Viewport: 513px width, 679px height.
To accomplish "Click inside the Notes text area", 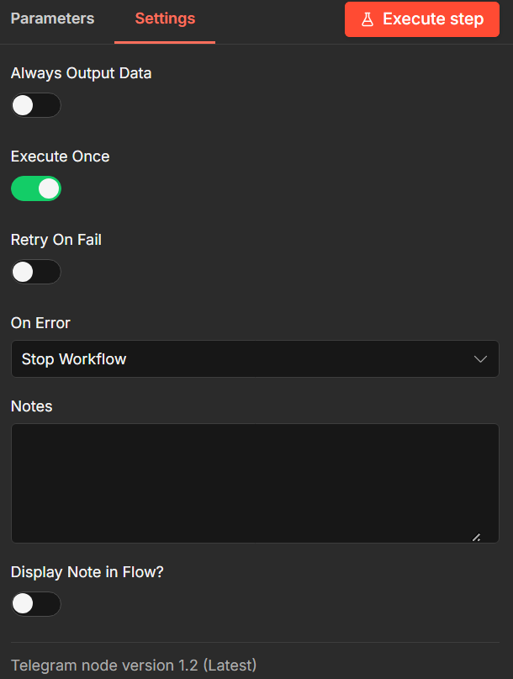I will 254,483.
